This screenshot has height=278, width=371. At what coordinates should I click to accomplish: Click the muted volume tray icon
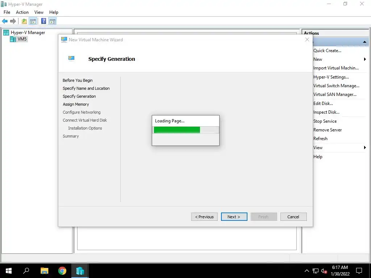click(324, 271)
